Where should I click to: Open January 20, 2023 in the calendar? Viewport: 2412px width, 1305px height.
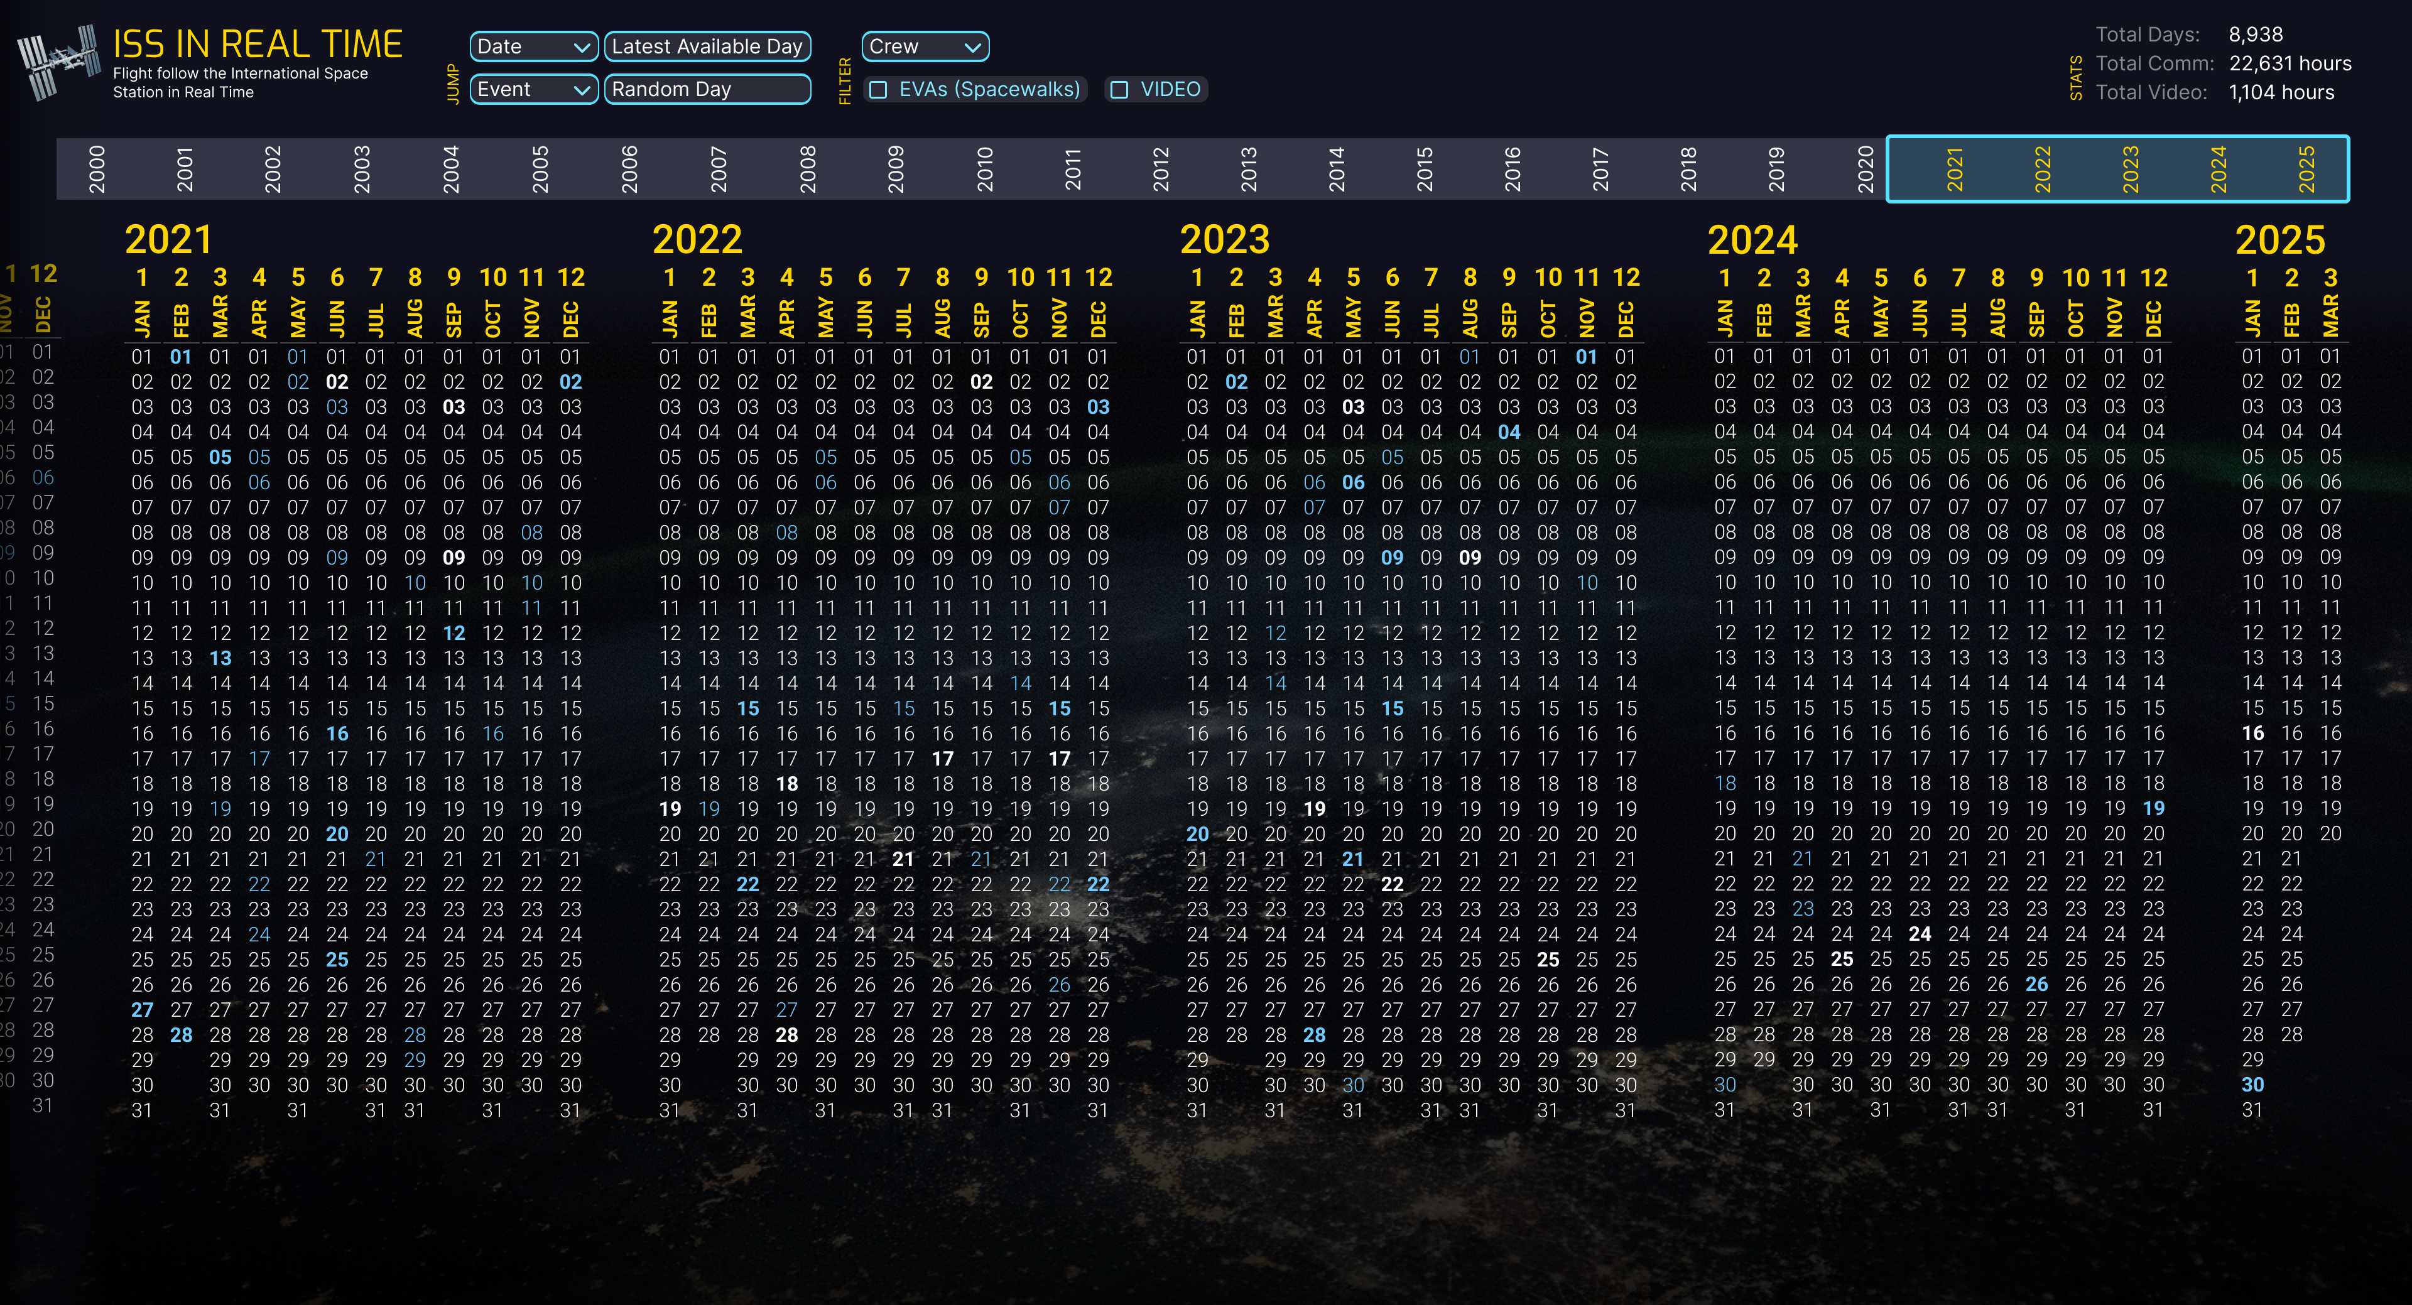pyautogui.click(x=1198, y=834)
